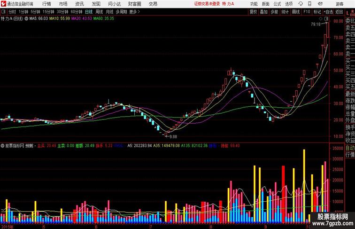355x229 pixels.
Task: Expand the circular arrow beside 股票指标网 indicator
Action: tap(2, 146)
